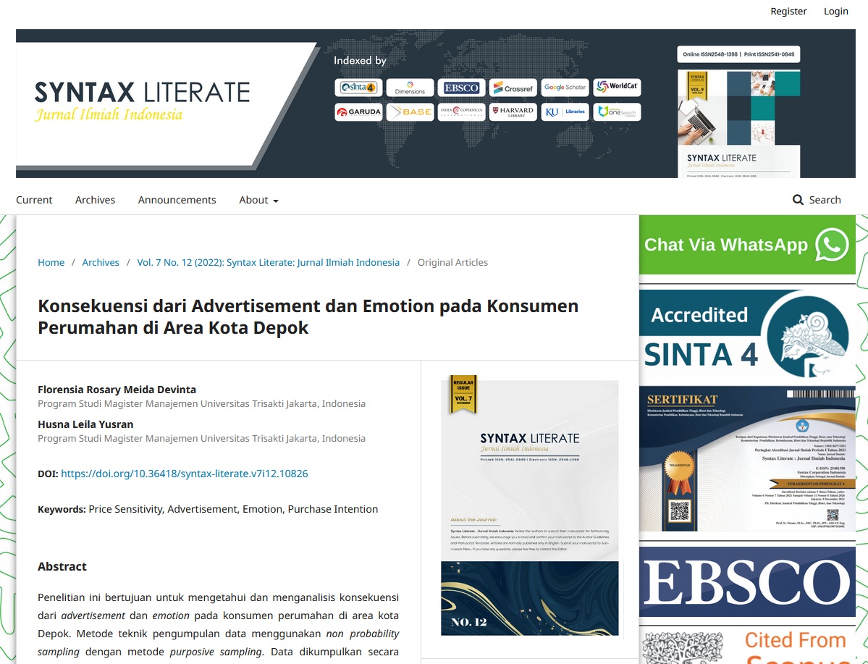The height and width of the screenshot is (664, 868).
Task: Open the Register link
Action: [788, 11]
